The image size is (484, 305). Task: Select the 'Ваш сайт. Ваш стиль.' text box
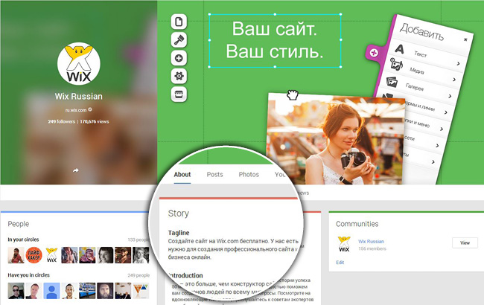coord(275,40)
